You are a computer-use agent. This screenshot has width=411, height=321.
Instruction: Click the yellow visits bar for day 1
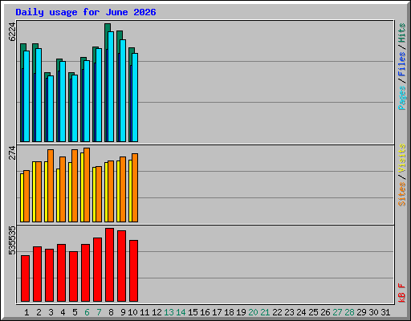tap(22, 197)
